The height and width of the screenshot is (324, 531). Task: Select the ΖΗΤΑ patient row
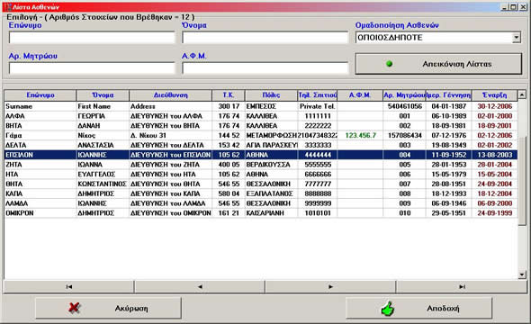coord(261,165)
